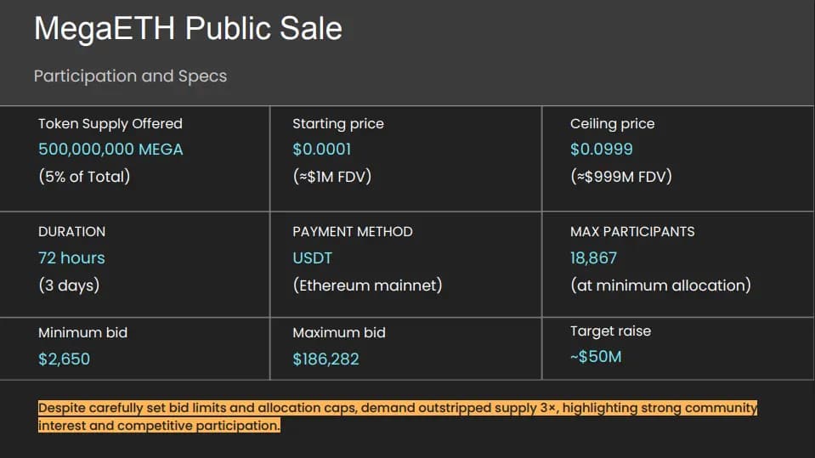Screen dimensions: 815x458
Task: Click the $0.0001 starting price value
Action: [321, 150]
